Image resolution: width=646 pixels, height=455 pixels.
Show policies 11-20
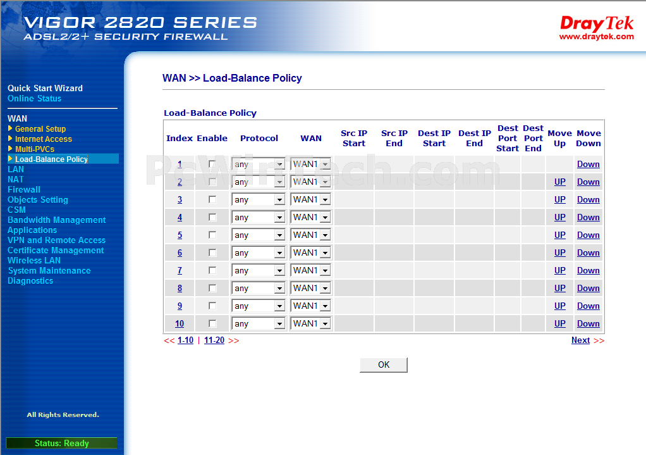[214, 340]
